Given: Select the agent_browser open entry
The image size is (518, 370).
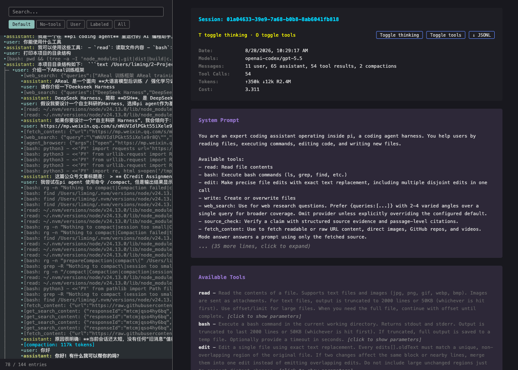Looking at the screenshot, I should (96, 143).
